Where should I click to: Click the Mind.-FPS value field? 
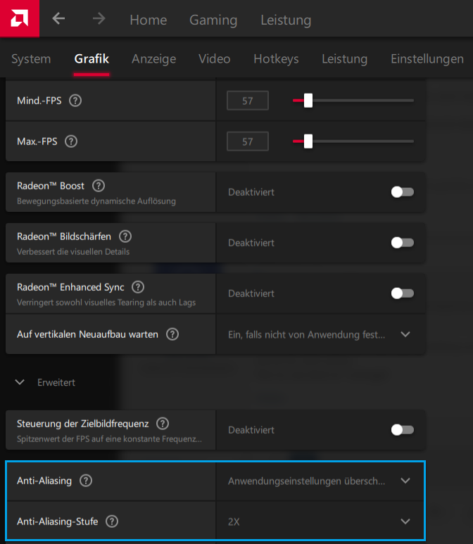coord(248,101)
